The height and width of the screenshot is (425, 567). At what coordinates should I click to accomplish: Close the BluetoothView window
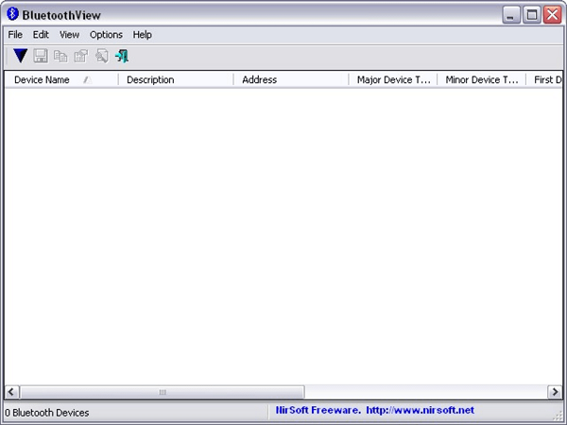coord(553,15)
